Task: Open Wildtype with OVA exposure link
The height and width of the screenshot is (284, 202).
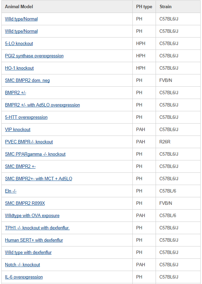Action: point(32,216)
